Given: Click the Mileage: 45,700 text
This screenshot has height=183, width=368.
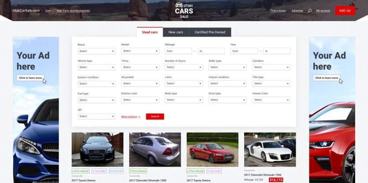Looking at the screenshot, I should (253, 180).
